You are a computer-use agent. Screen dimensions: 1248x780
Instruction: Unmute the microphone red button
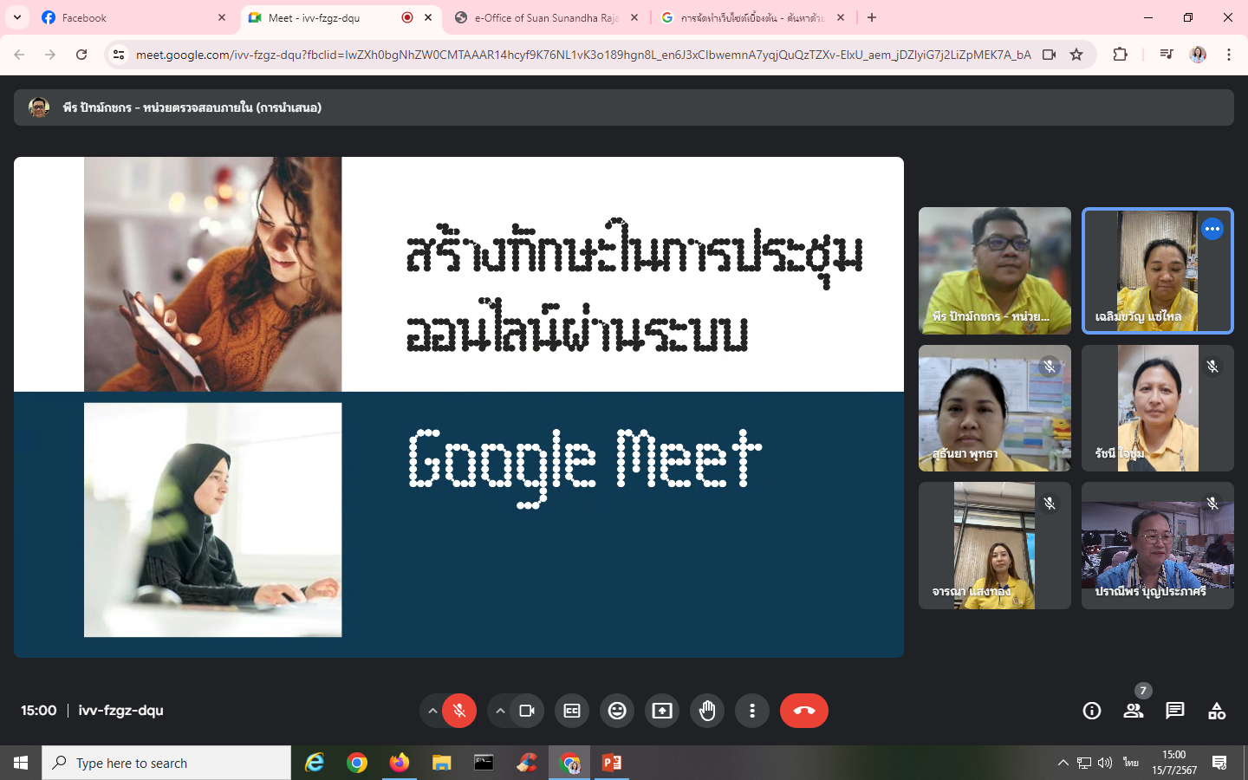(x=459, y=711)
